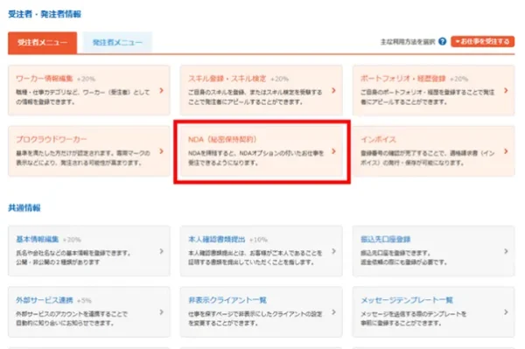This screenshot has width=525, height=349.
Task: Click chevron on プロクラウドワーカー card
Action: (x=161, y=151)
